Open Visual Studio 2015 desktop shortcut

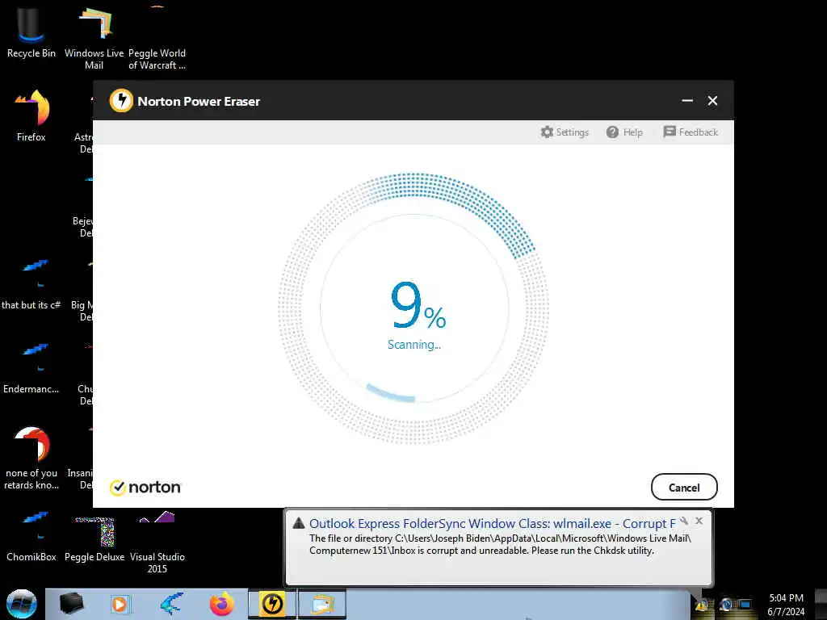pyautogui.click(x=157, y=542)
